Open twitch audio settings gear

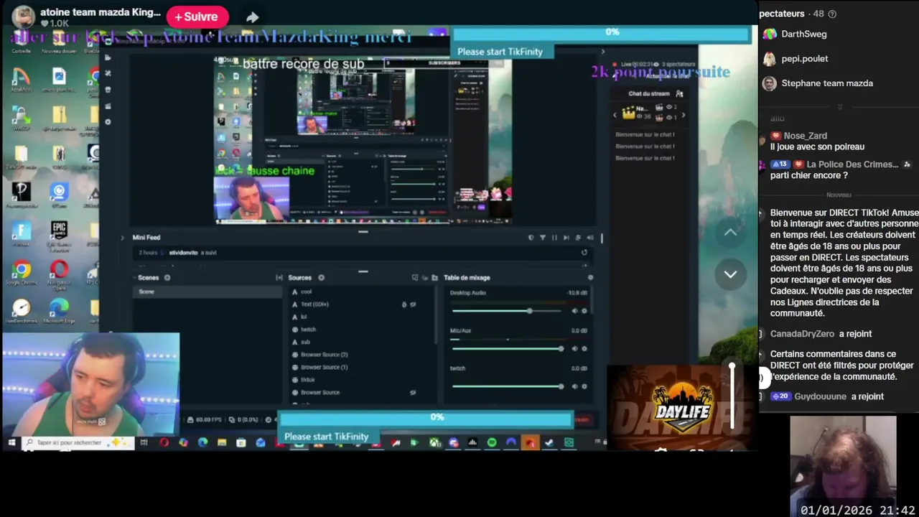pos(584,386)
